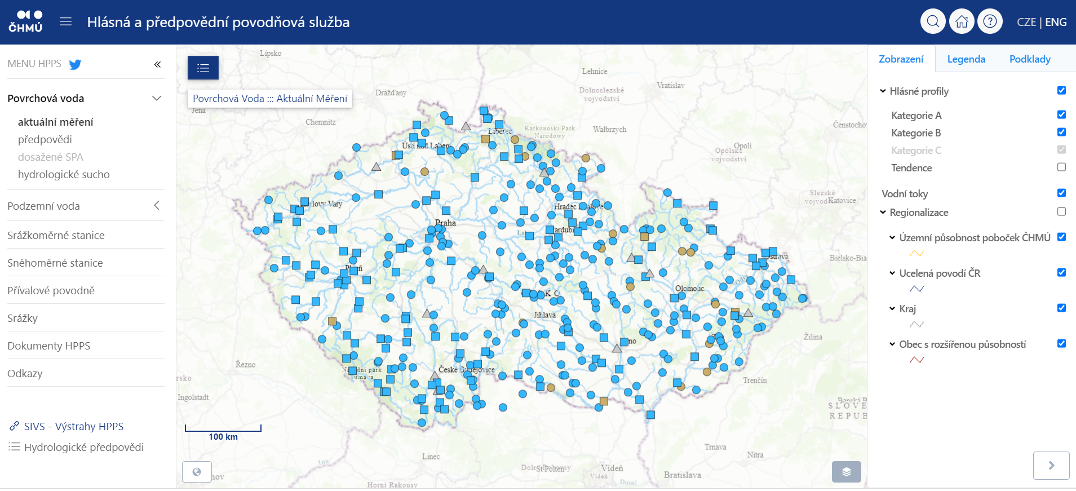
Task: Collapse the left menu with double chevron
Action: [157, 64]
